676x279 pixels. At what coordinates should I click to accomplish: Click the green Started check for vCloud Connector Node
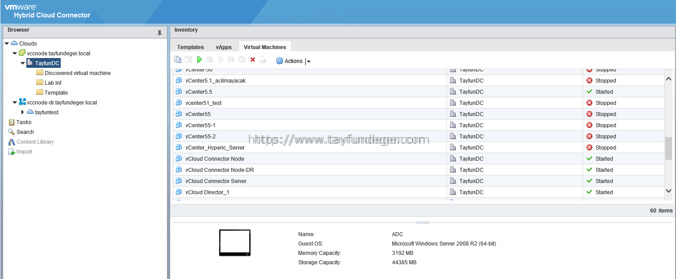click(x=589, y=159)
